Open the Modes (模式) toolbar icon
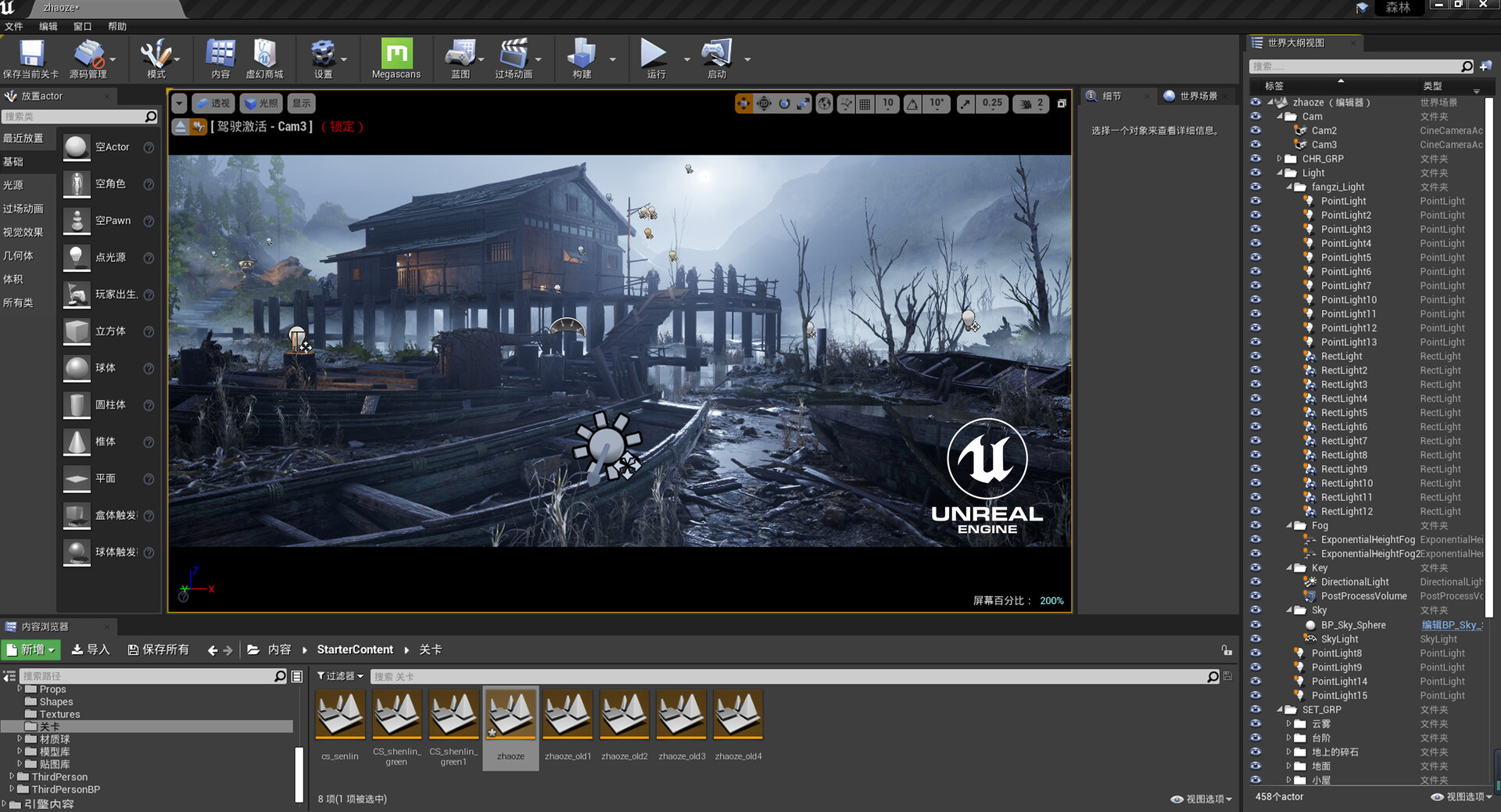 coord(156,54)
